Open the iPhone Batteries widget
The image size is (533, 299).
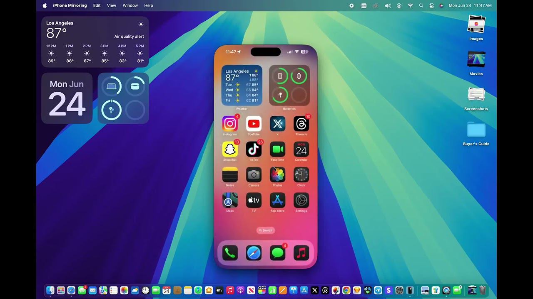[289, 85]
